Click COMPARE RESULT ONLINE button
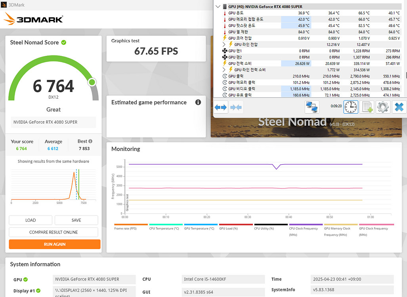 [54, 232]
